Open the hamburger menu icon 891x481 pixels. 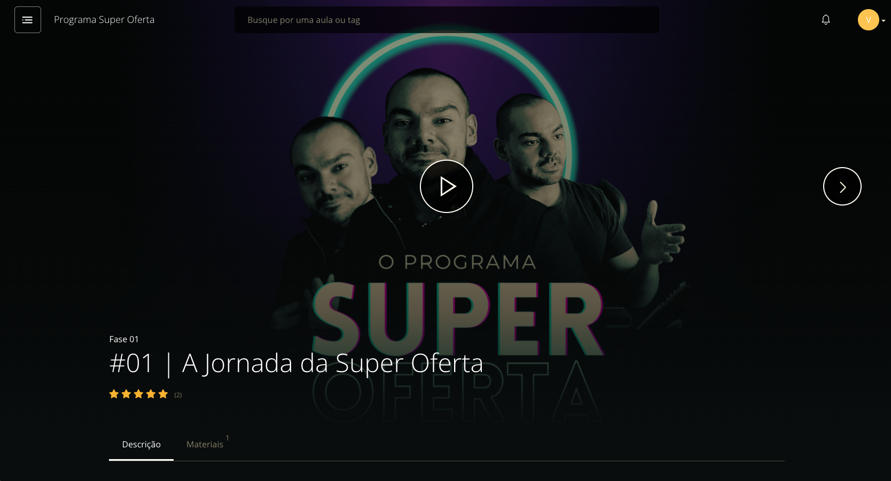click(x=28, y=20)
